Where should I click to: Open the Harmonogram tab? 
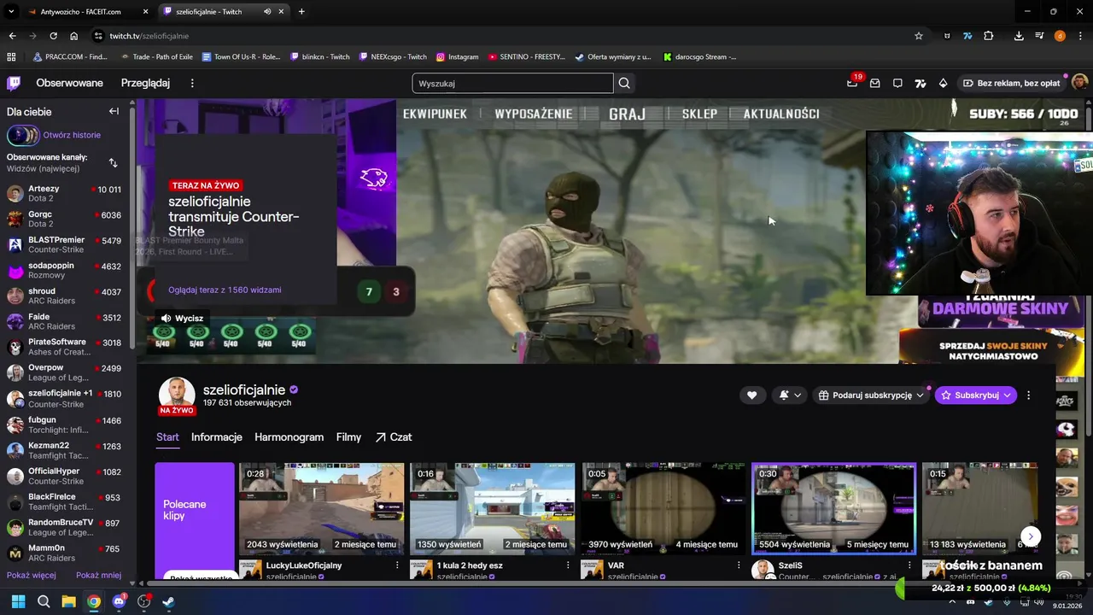point(289,436)
